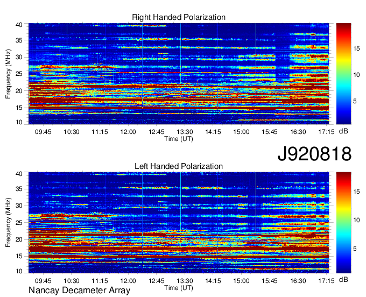Click the 20 MHz tick of upper plot
The image size is (366, 297).
19,91
